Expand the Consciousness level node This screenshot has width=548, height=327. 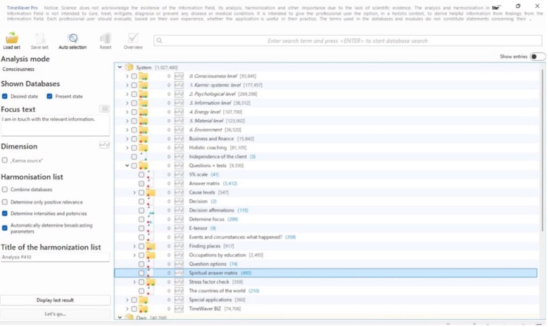tap(127, 76)
